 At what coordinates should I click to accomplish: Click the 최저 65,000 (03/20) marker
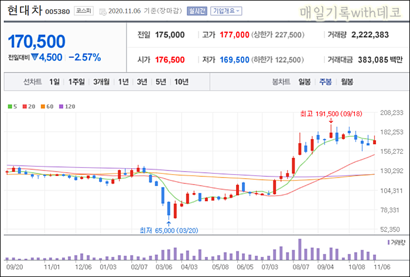pos(169,231)
